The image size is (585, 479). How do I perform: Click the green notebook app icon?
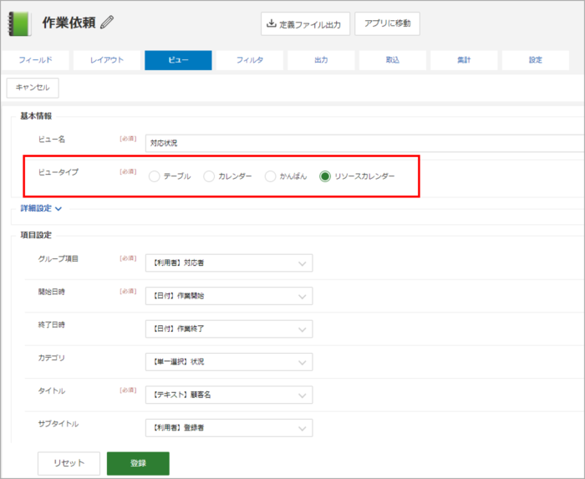[x=19, y=24]
